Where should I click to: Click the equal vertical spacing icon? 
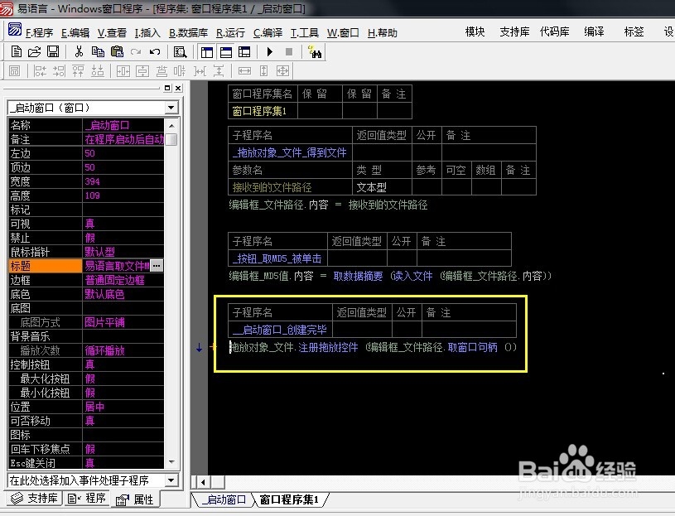pyautogui.click(x=219, y=71)
